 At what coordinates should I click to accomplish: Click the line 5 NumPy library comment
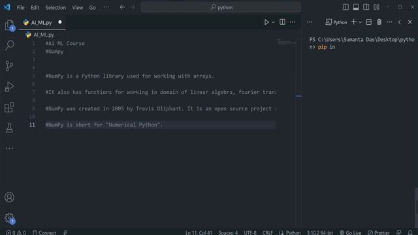tap(129, 76)
